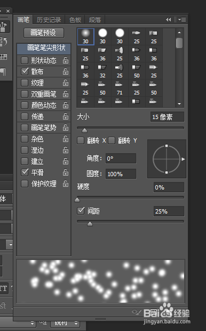
Task: Click lock icon next to 散布
Action: click(66, 72)
